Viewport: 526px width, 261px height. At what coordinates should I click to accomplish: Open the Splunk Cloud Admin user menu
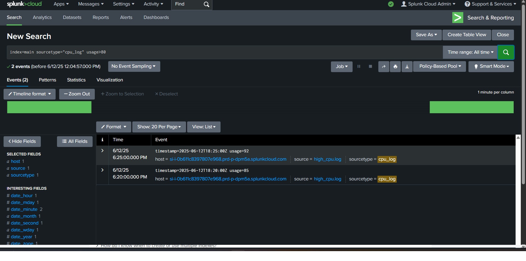[x=428, y=4]
